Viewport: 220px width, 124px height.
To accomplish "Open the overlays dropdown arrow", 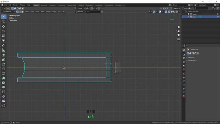I will 163,12.
